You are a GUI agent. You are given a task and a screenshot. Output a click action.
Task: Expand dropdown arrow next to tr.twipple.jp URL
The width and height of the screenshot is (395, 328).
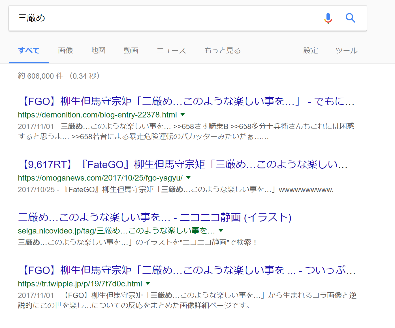(148, 284)
